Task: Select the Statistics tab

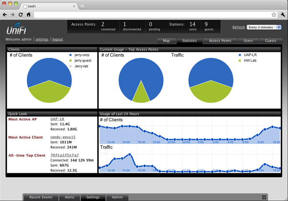Action: [189, 41]
